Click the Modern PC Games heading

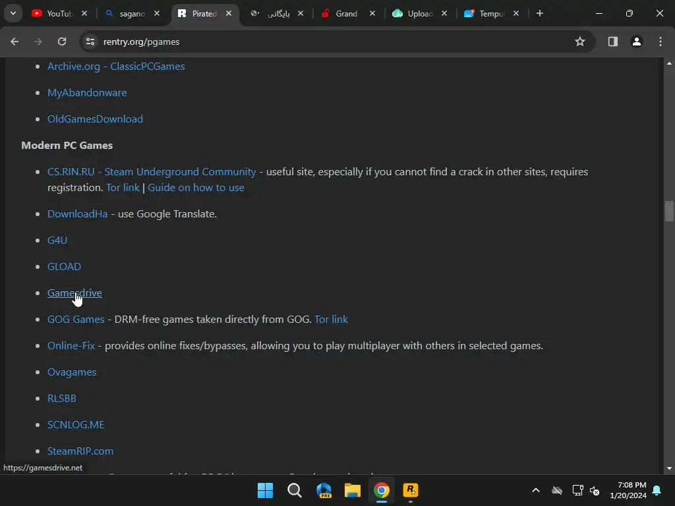click(x=67, y=146)
